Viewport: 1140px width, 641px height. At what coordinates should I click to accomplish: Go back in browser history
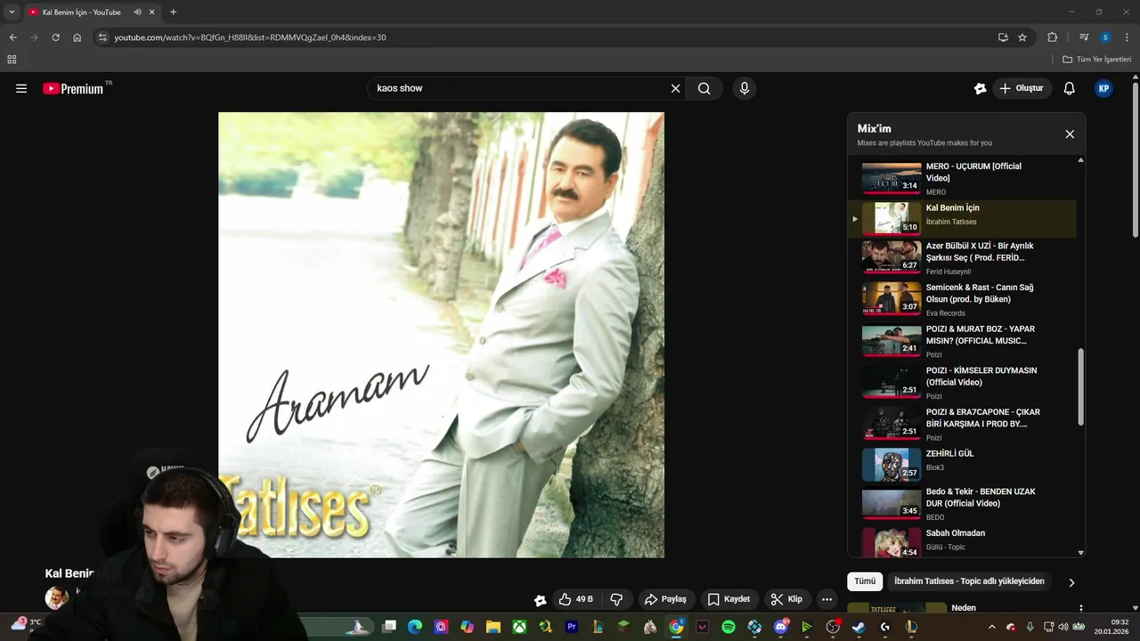tap(12, 37)
